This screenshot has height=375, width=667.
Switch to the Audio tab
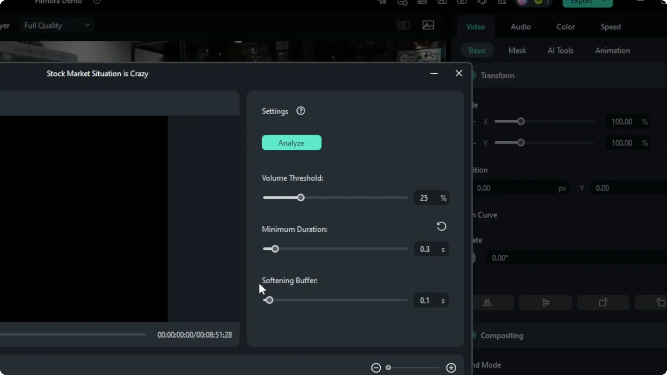point(520,26)
